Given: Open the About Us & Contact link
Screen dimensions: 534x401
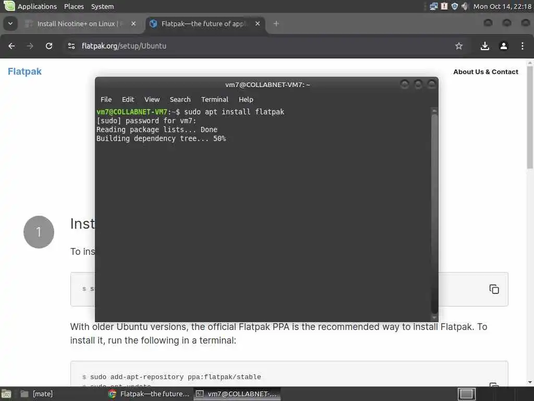Looking at the screenshot, I should pos(486,72).
